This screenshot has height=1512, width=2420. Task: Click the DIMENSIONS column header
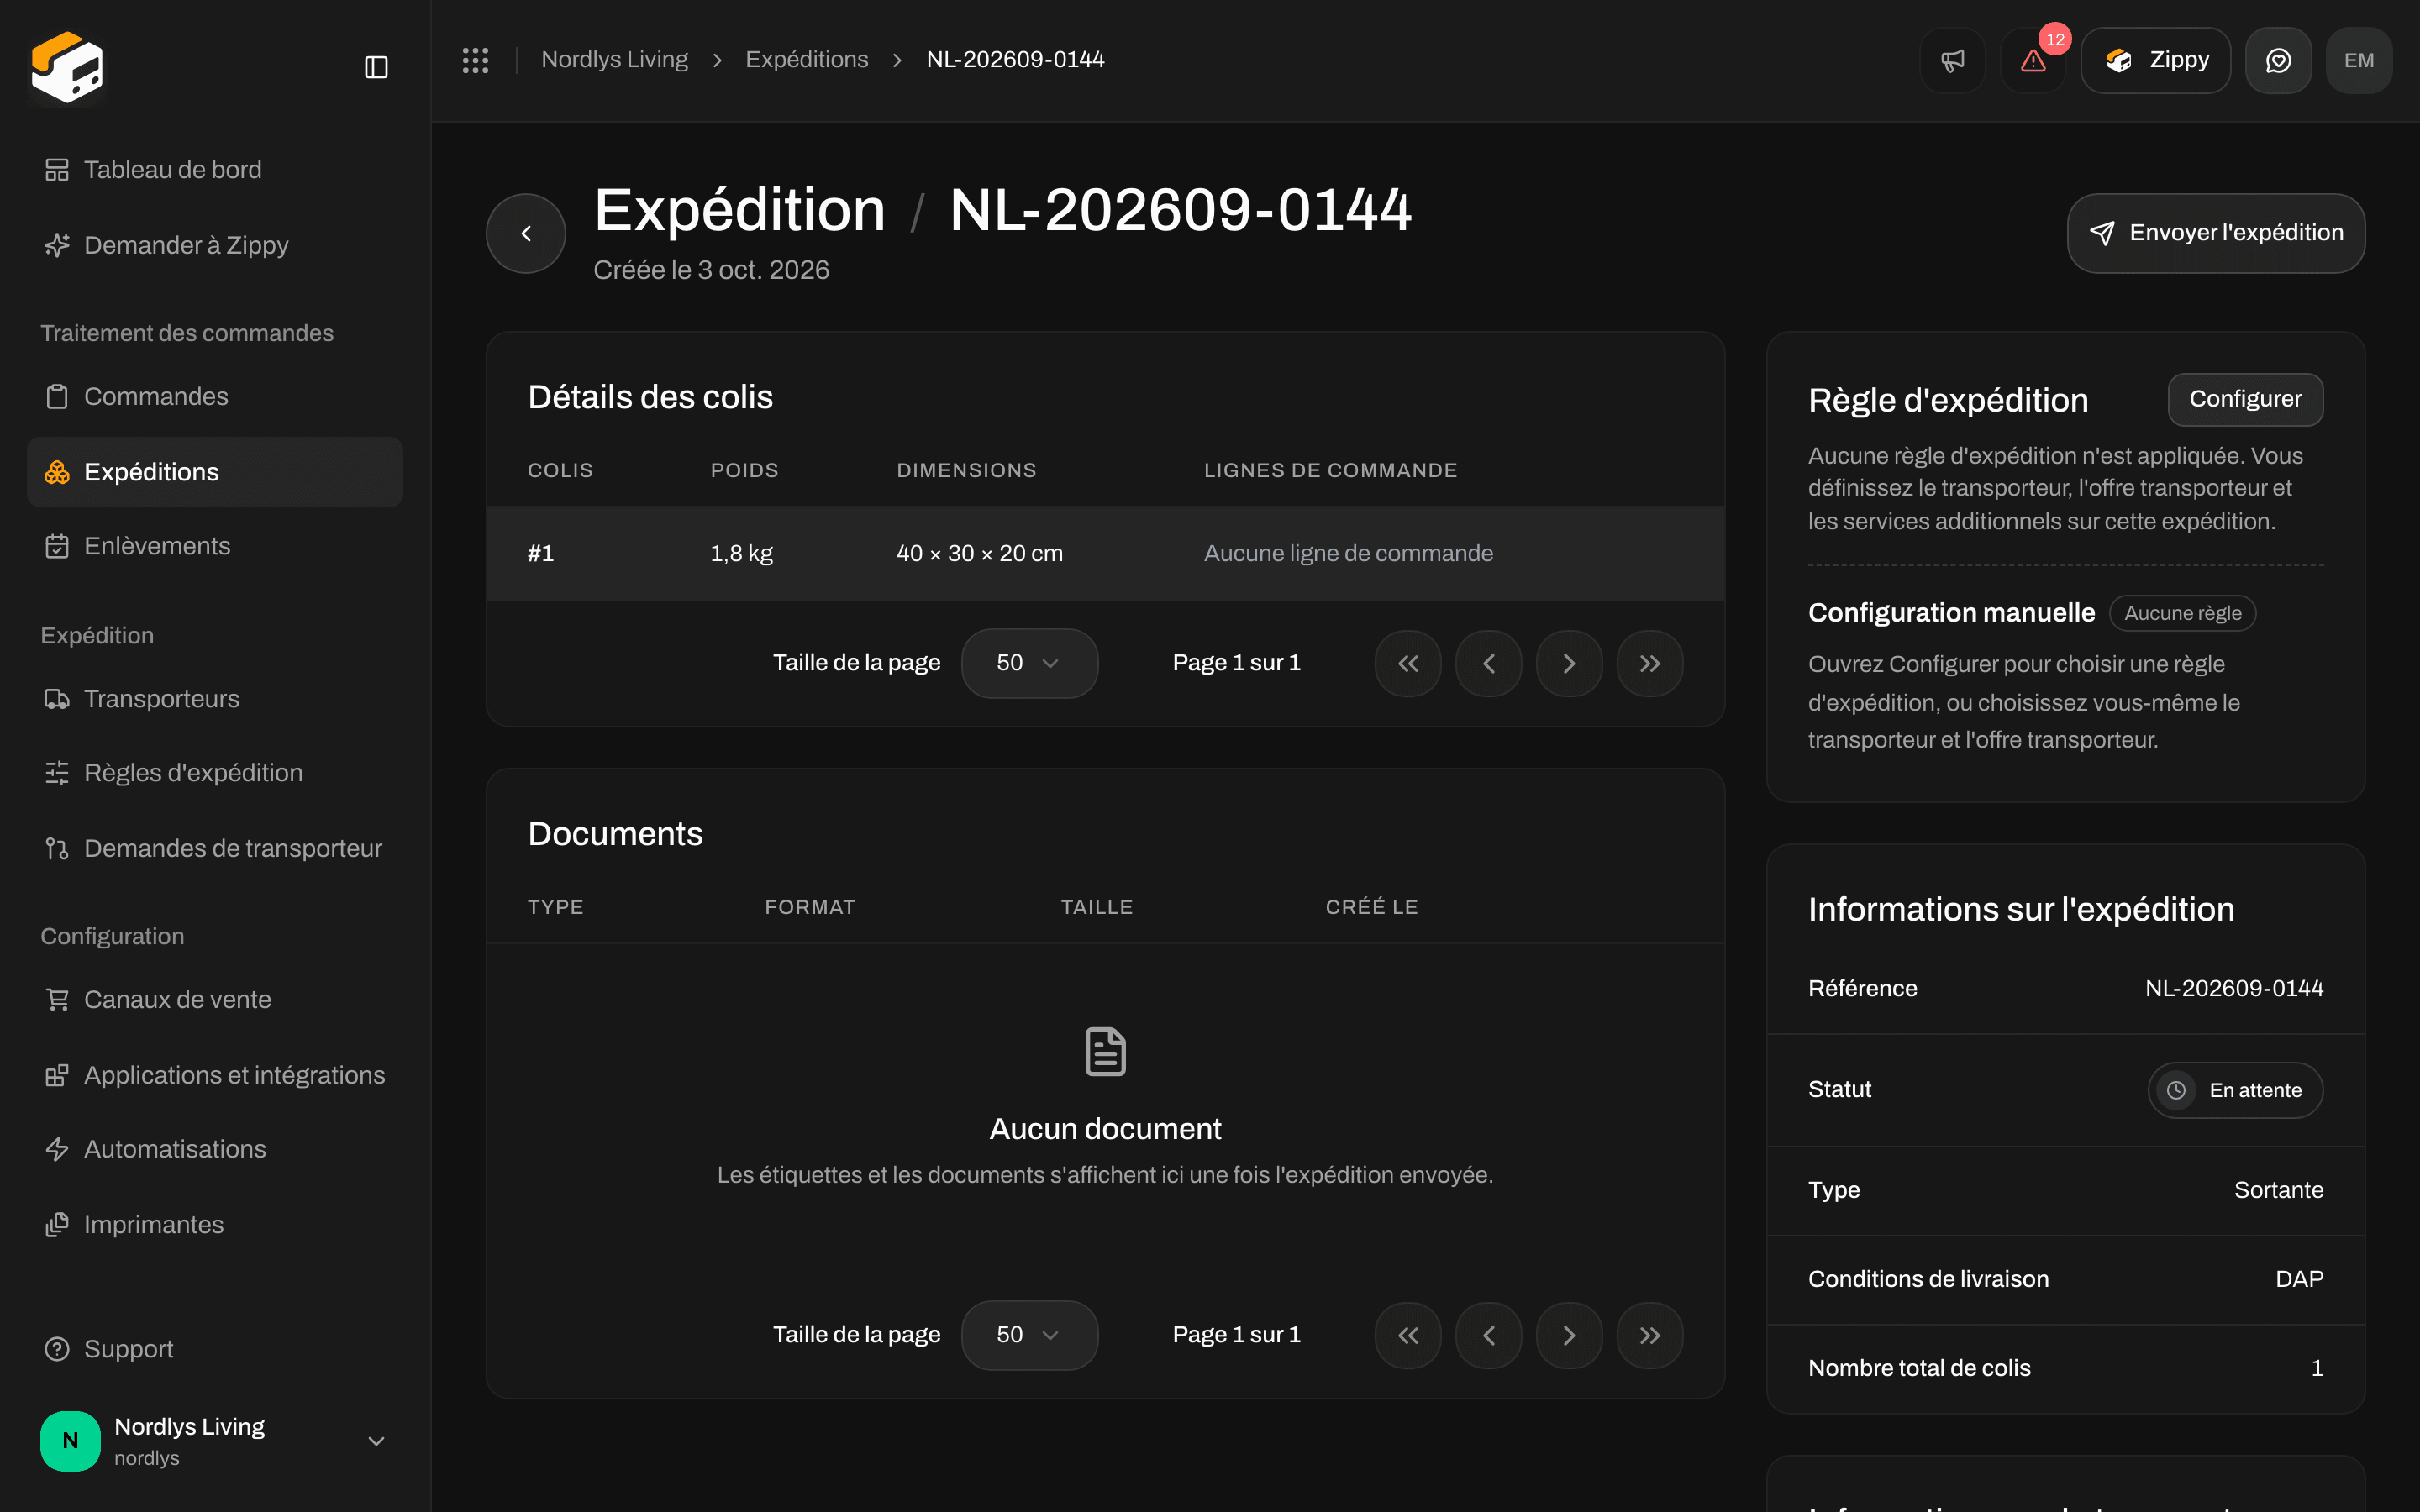(x=966, y=470)
